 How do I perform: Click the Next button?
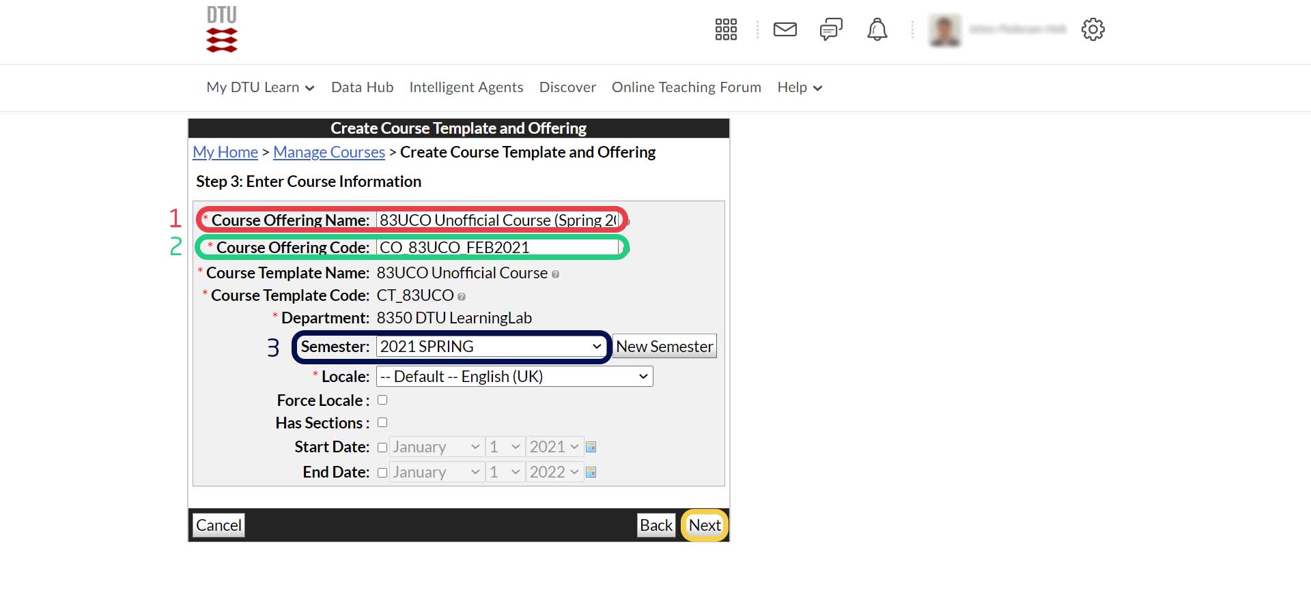point(704,525)
